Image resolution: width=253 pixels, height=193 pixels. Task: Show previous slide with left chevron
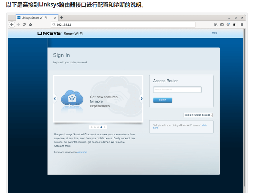coord(55,98)
